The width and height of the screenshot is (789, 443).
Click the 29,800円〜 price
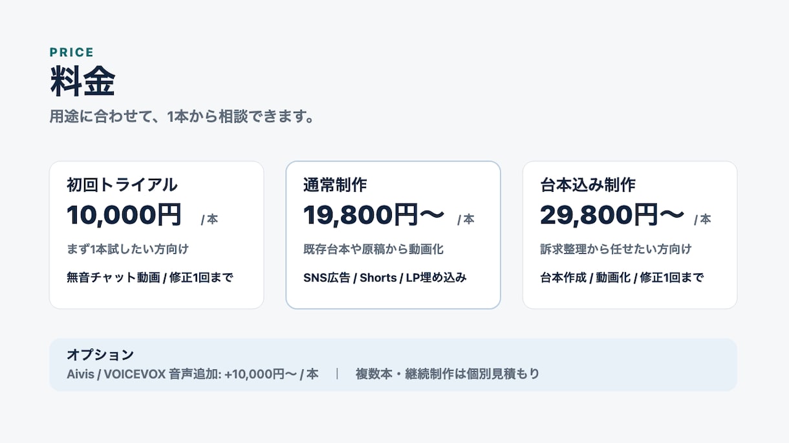(x=612, y=215)
